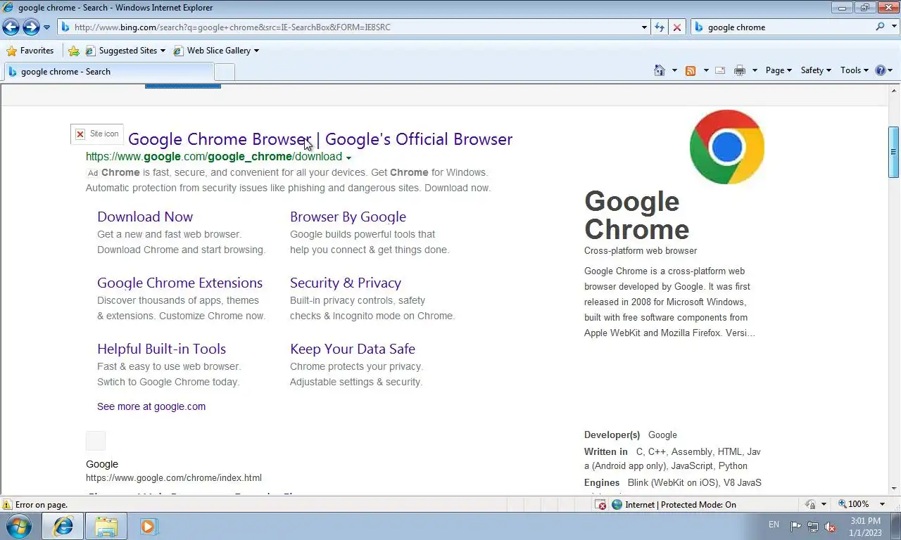The image size is (901, 540).
Task: Open the Favorites star button
Action: click(x=30, y=51)
